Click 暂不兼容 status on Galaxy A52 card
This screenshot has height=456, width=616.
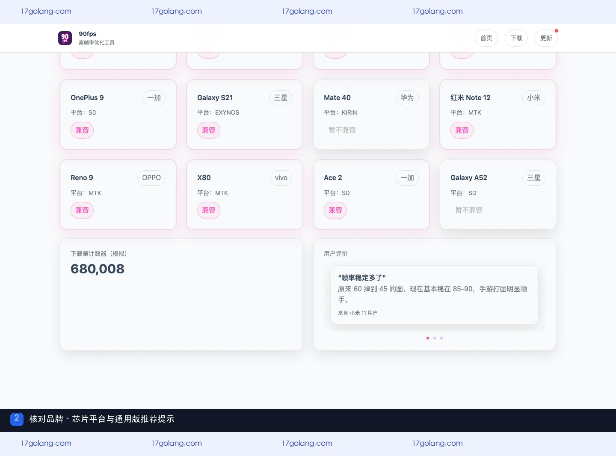(469, 210)
